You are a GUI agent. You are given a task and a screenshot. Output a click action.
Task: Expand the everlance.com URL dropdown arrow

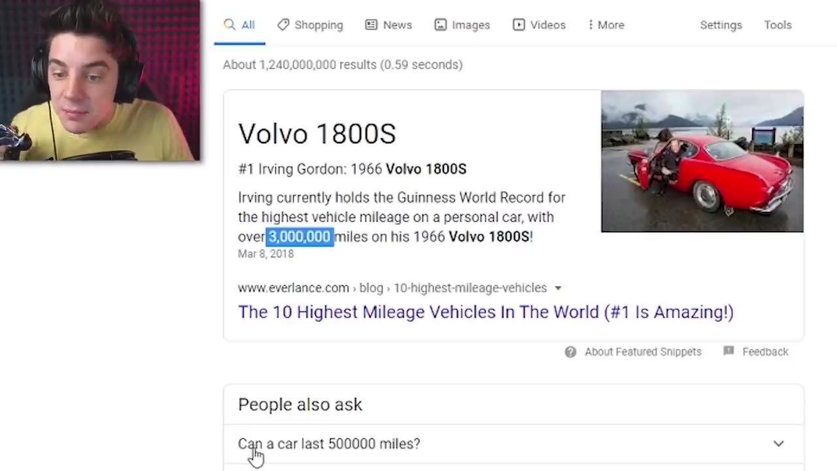(558, 288)
